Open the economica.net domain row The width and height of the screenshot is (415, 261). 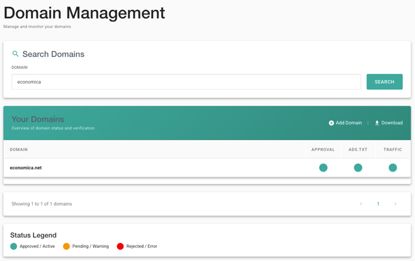point(26,167)
